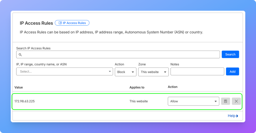Open the Help link
The height and width of the screenshot is (133, 256).
(x=231, y=116)
